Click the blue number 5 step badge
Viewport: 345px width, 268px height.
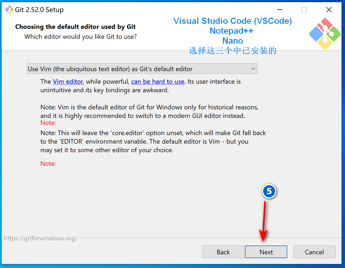click(x=269, y=191)
